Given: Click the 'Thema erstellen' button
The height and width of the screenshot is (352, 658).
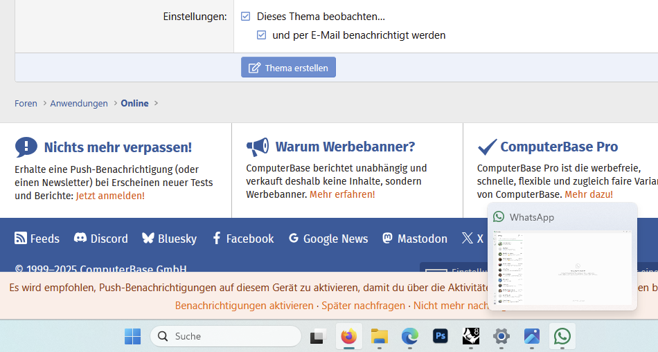Looking at the screenshot, I should [288, 68].
